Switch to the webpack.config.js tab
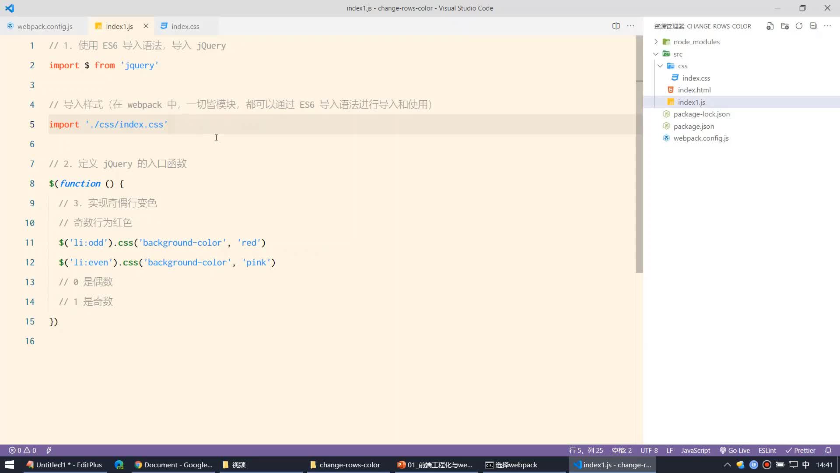The height and width of the screenshot is (473, 840). [45, 26]
